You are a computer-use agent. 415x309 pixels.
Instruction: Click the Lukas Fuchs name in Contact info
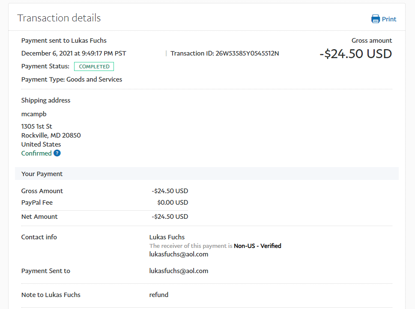(167, 237)
